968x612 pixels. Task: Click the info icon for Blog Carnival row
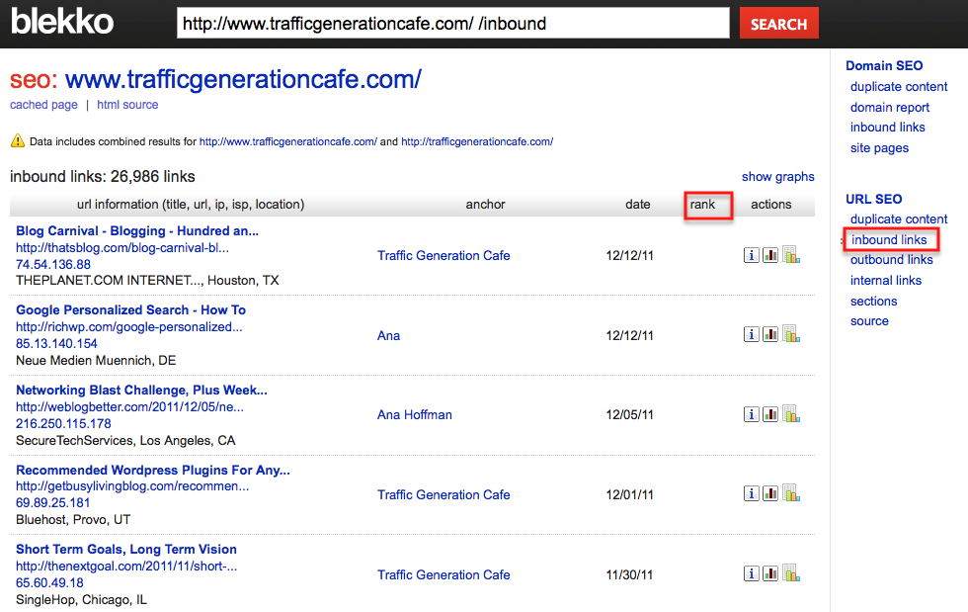[751, 255]
